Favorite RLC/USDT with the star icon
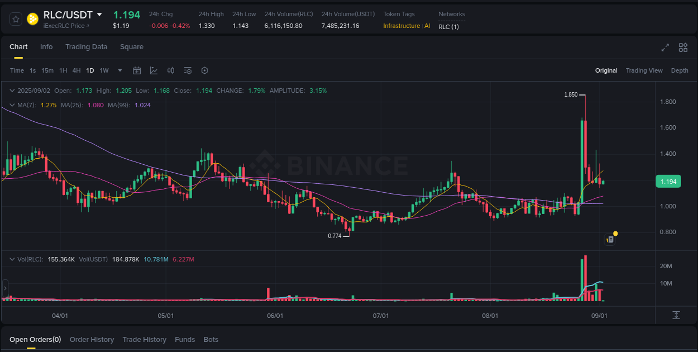 pos(16,18)
